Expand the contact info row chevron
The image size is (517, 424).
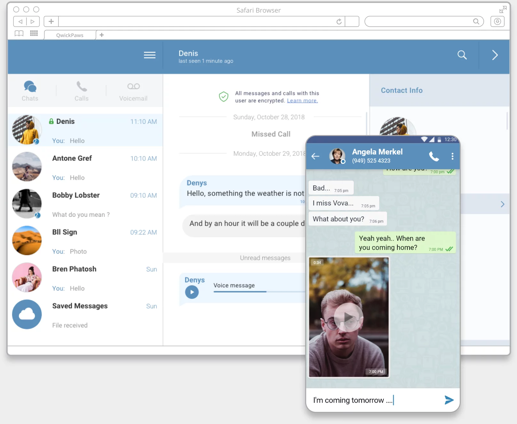[502, 204]
